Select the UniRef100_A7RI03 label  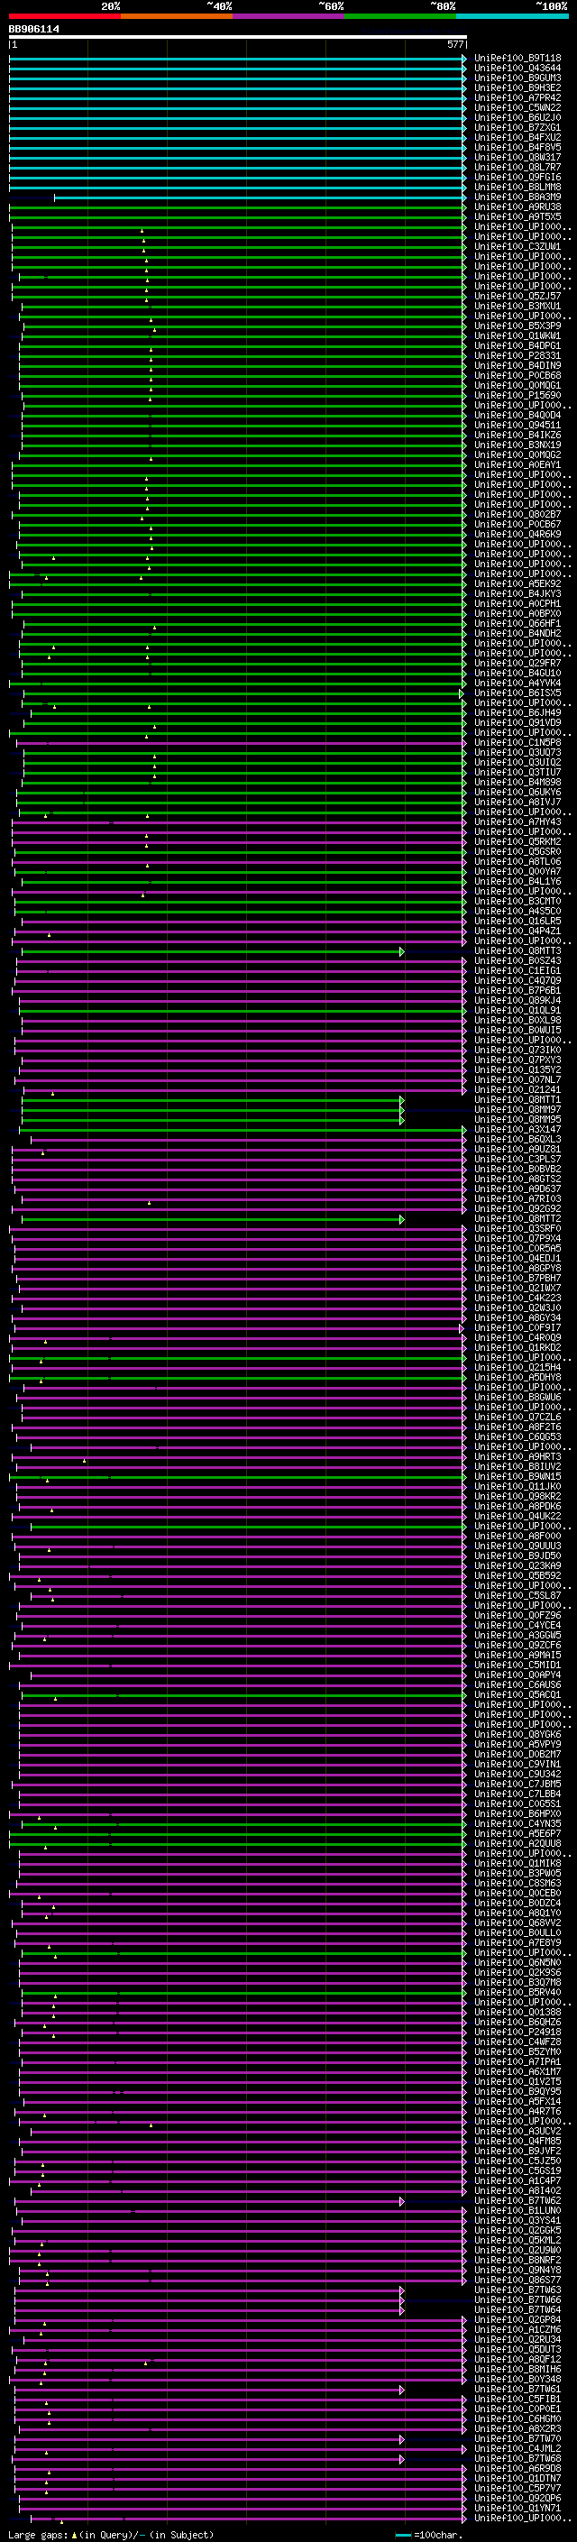[x=517, y=1199]
